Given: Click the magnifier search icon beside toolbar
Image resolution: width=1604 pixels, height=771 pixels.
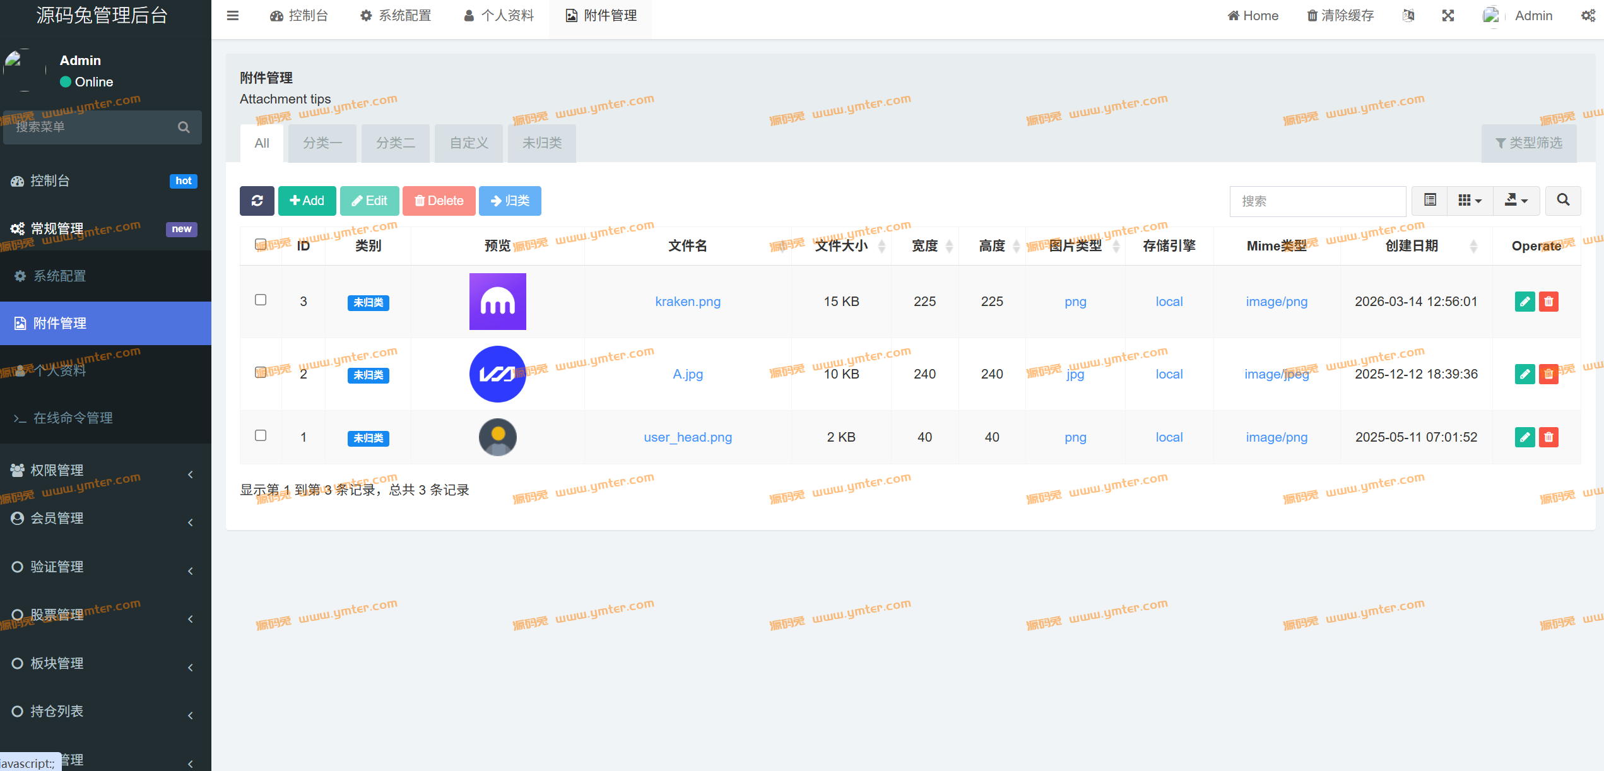Looking at the screenshot, I should click(1563, 201).
